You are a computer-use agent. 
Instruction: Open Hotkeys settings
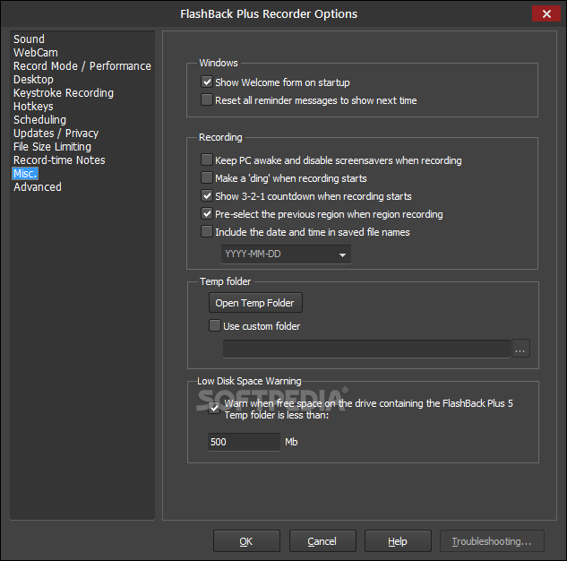33,106
